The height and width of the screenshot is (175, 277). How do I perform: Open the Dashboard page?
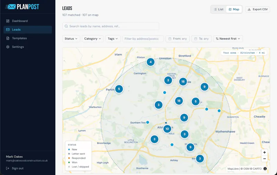pyautogui.click(x=28, y=21)
